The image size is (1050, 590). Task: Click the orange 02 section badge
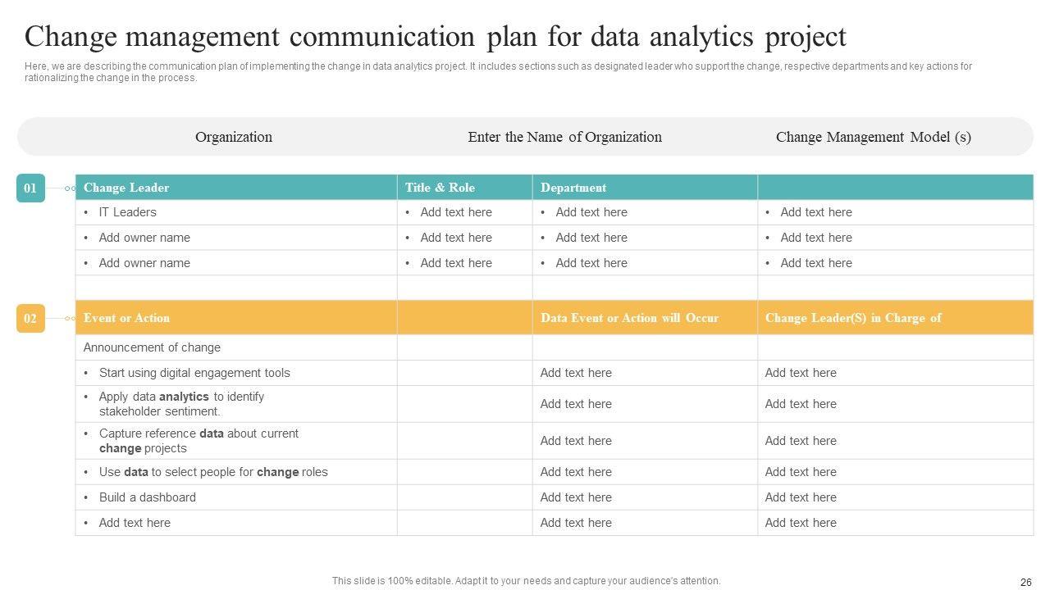[30, 318]
